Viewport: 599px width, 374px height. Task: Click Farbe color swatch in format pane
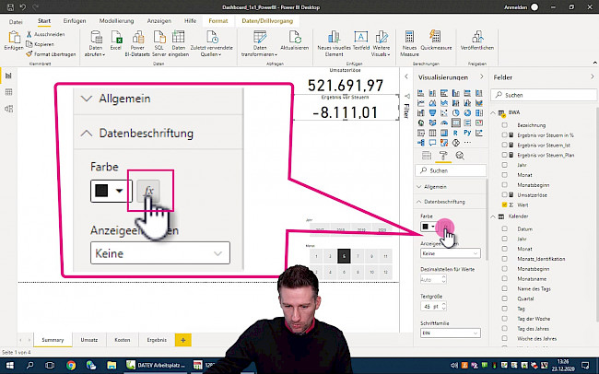click(x=429, y=227)
